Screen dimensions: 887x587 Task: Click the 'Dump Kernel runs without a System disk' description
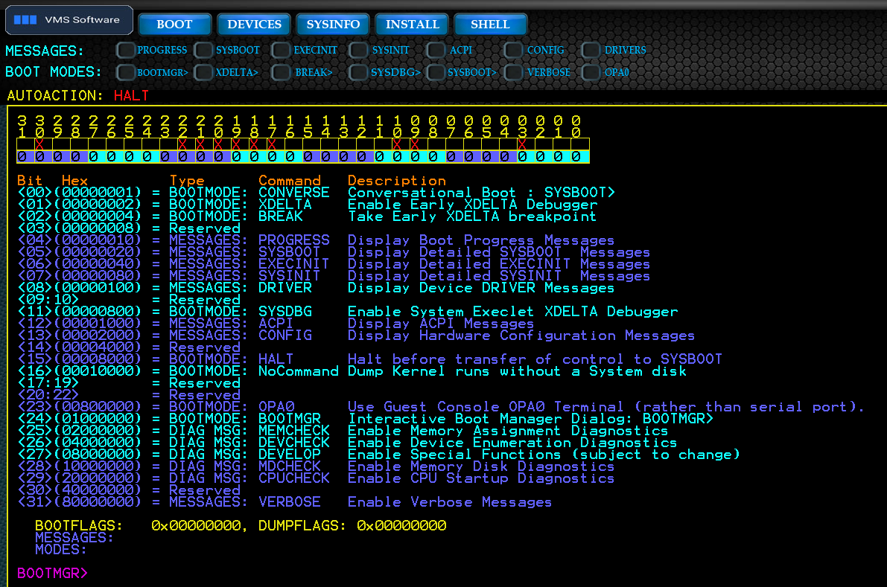point(516,371)
